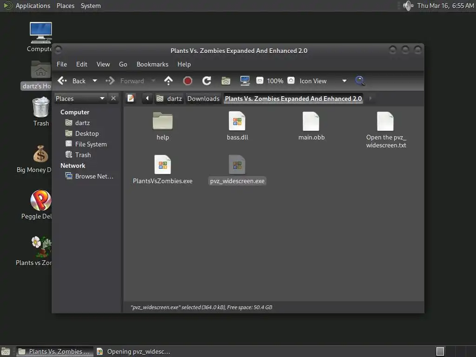Click the workspace switcher square
This screenshot has width=476, height=357.
coord(440,351)
